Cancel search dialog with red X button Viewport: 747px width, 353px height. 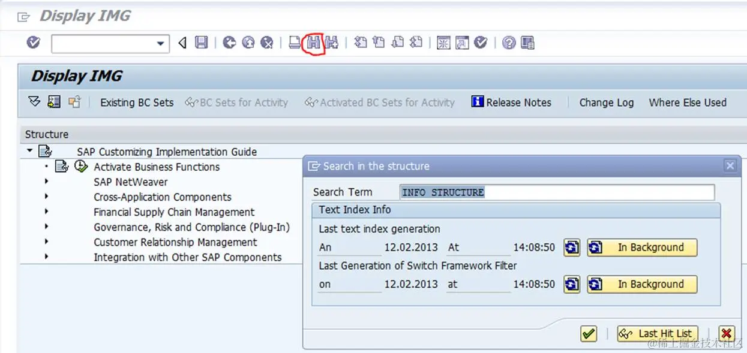(727, 334)
